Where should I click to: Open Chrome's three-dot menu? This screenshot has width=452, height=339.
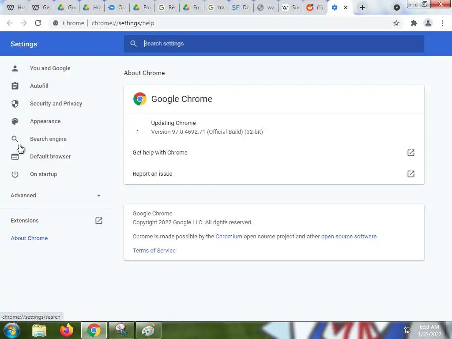pos(442,23)
